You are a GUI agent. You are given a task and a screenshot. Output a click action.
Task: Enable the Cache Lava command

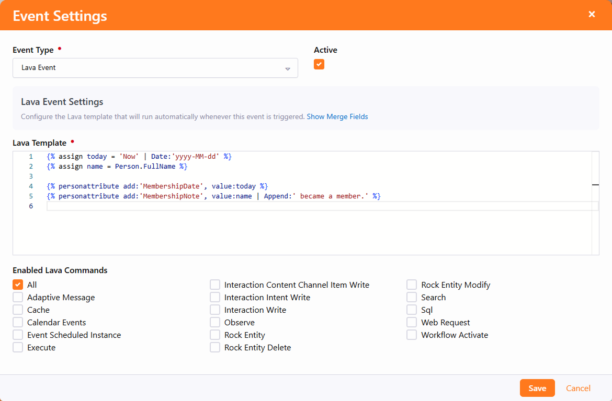point(18,310)
